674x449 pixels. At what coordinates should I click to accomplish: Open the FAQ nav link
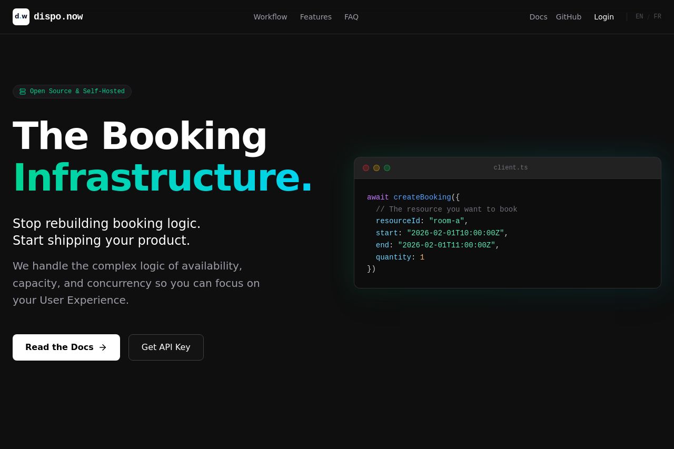351,17
